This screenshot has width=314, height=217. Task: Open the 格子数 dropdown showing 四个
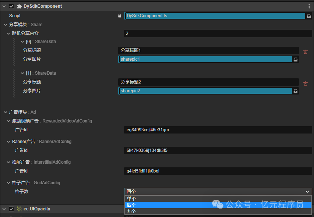(218, 192)
